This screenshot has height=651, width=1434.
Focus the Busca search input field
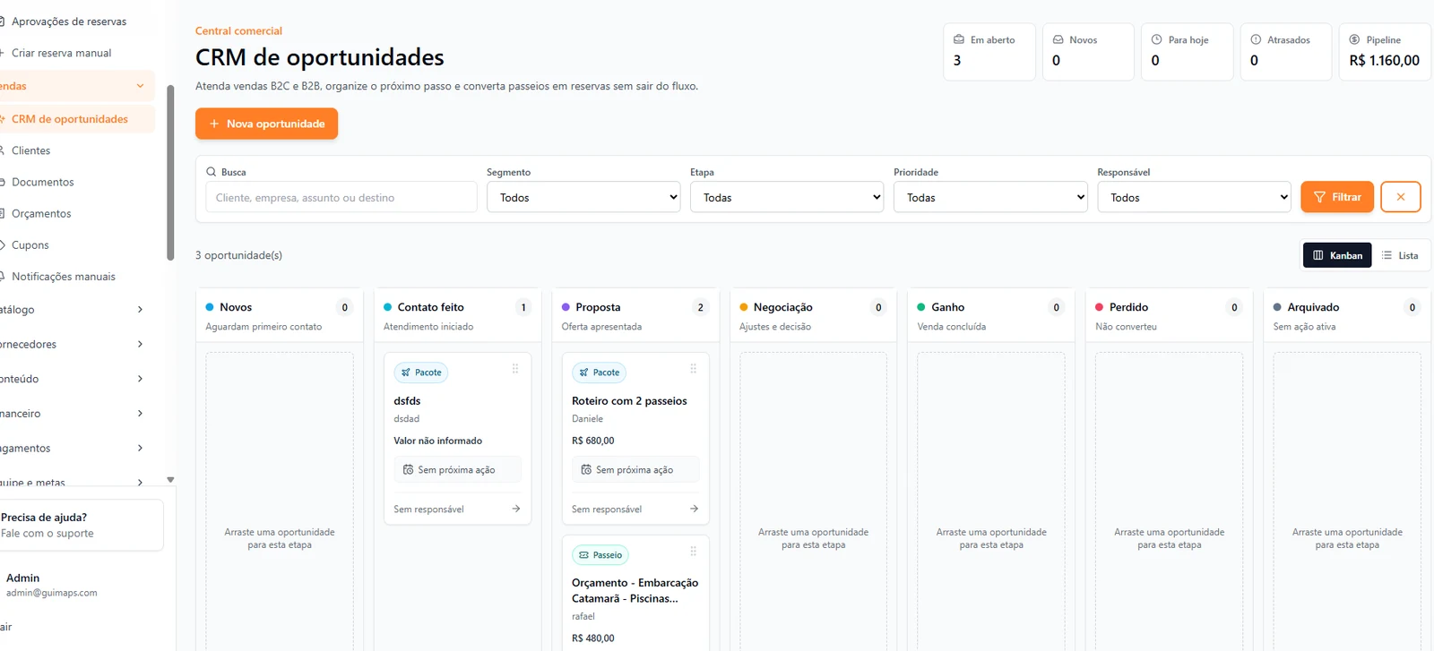click(x=341, y=197)
